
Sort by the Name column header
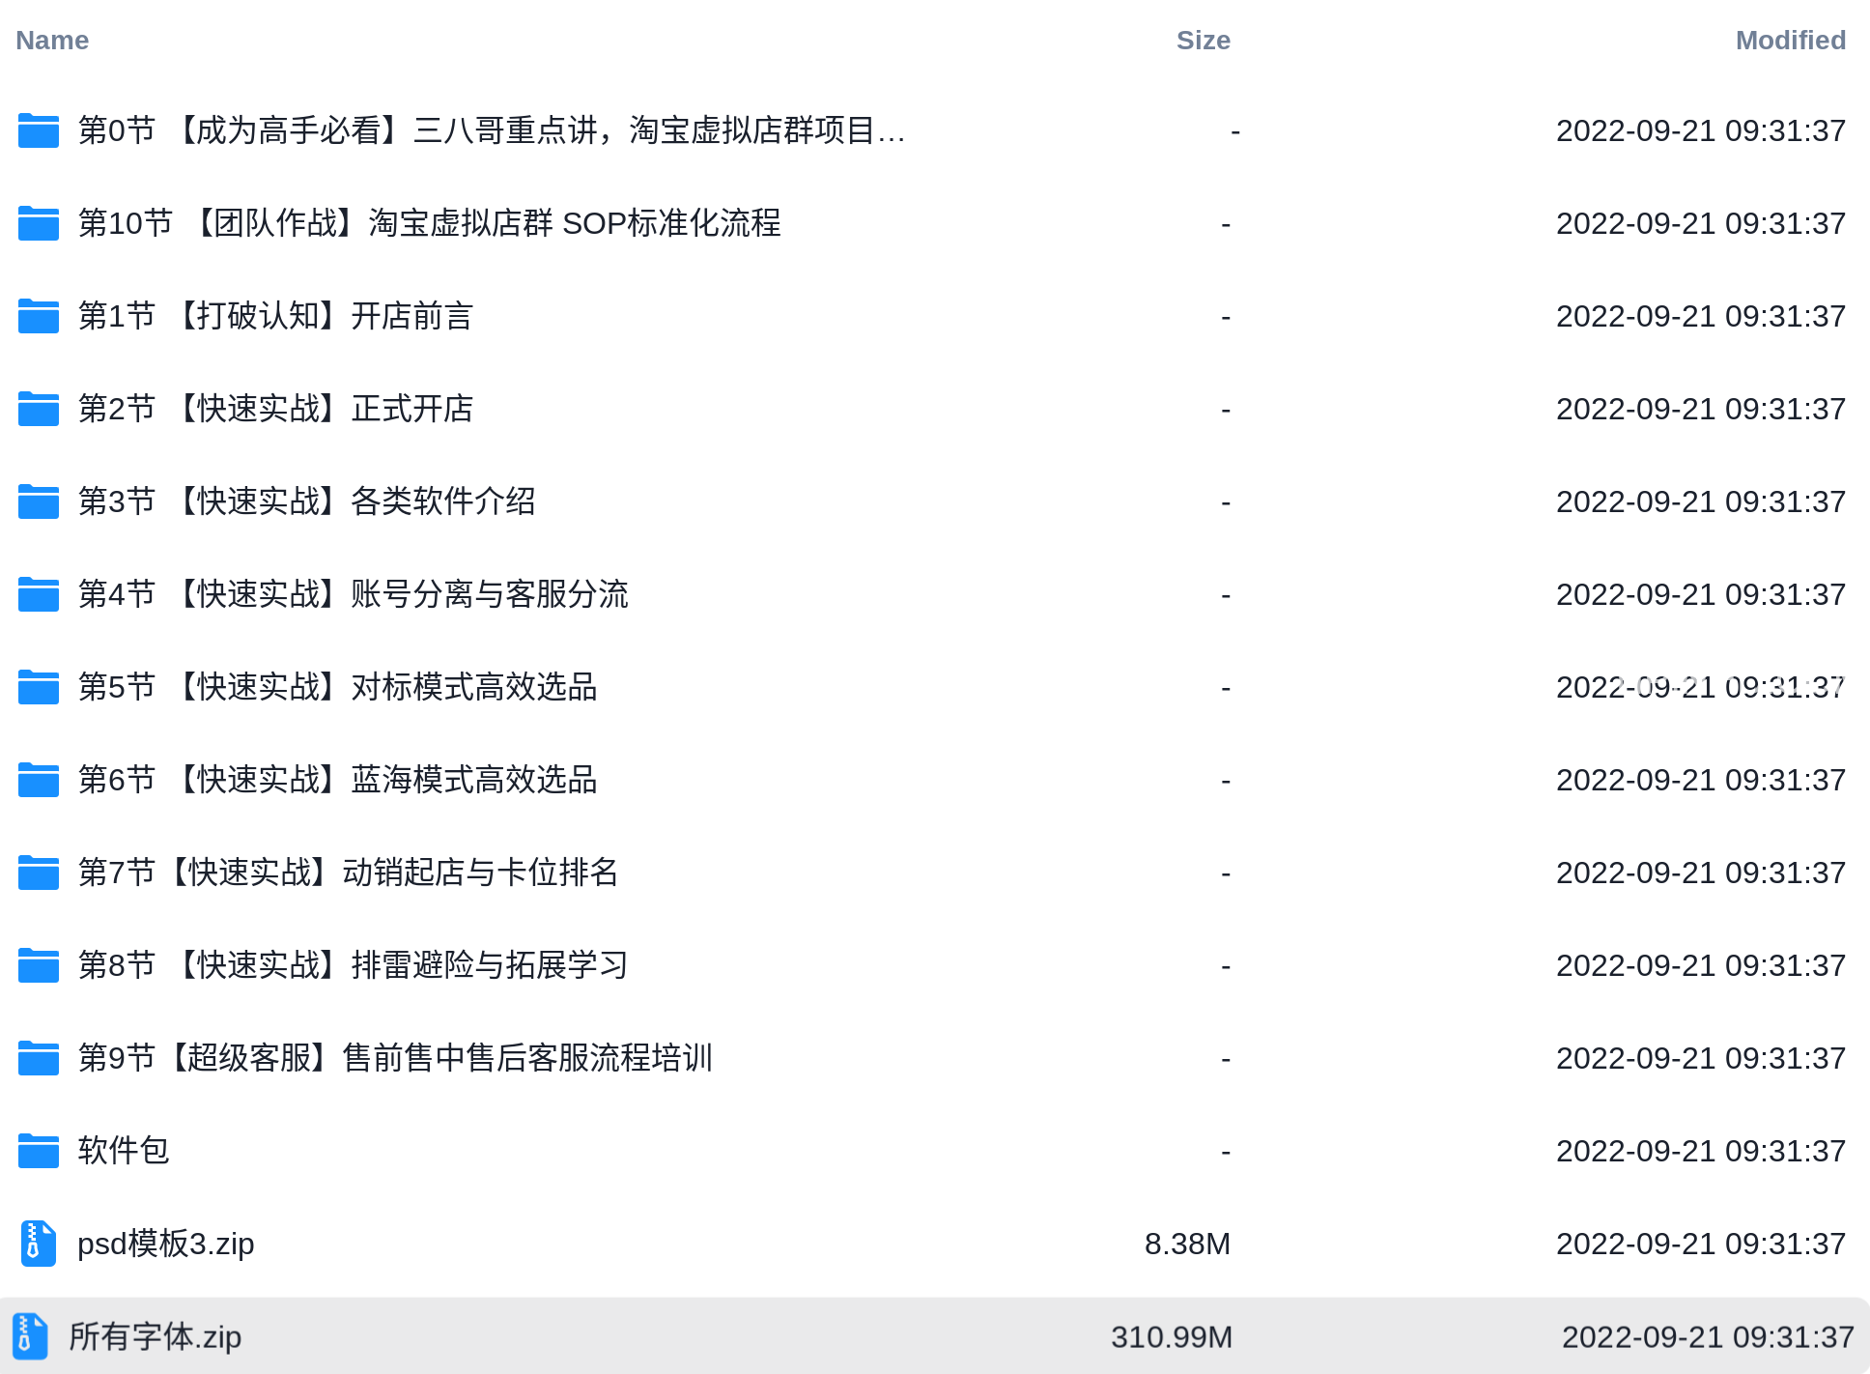(x=52, y=41)
